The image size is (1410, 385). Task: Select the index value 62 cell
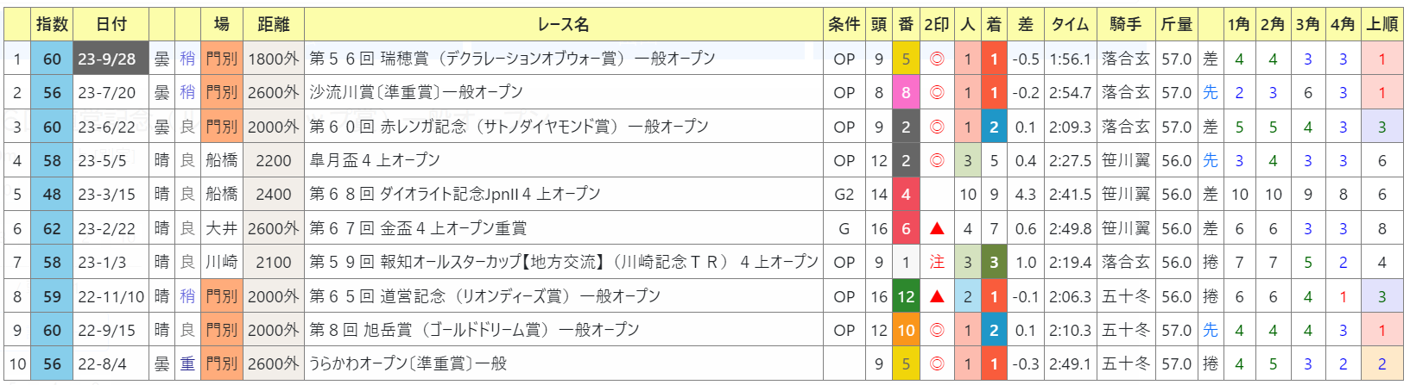52,228
